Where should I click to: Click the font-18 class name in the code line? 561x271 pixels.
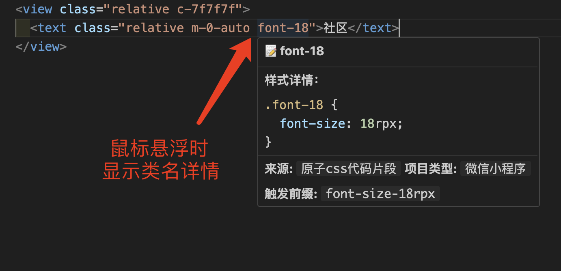pyautogui.click(x=283, y=28)
